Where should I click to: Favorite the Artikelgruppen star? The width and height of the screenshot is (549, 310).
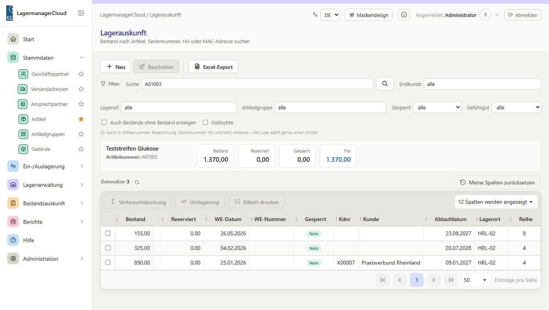tap(81, 134)
